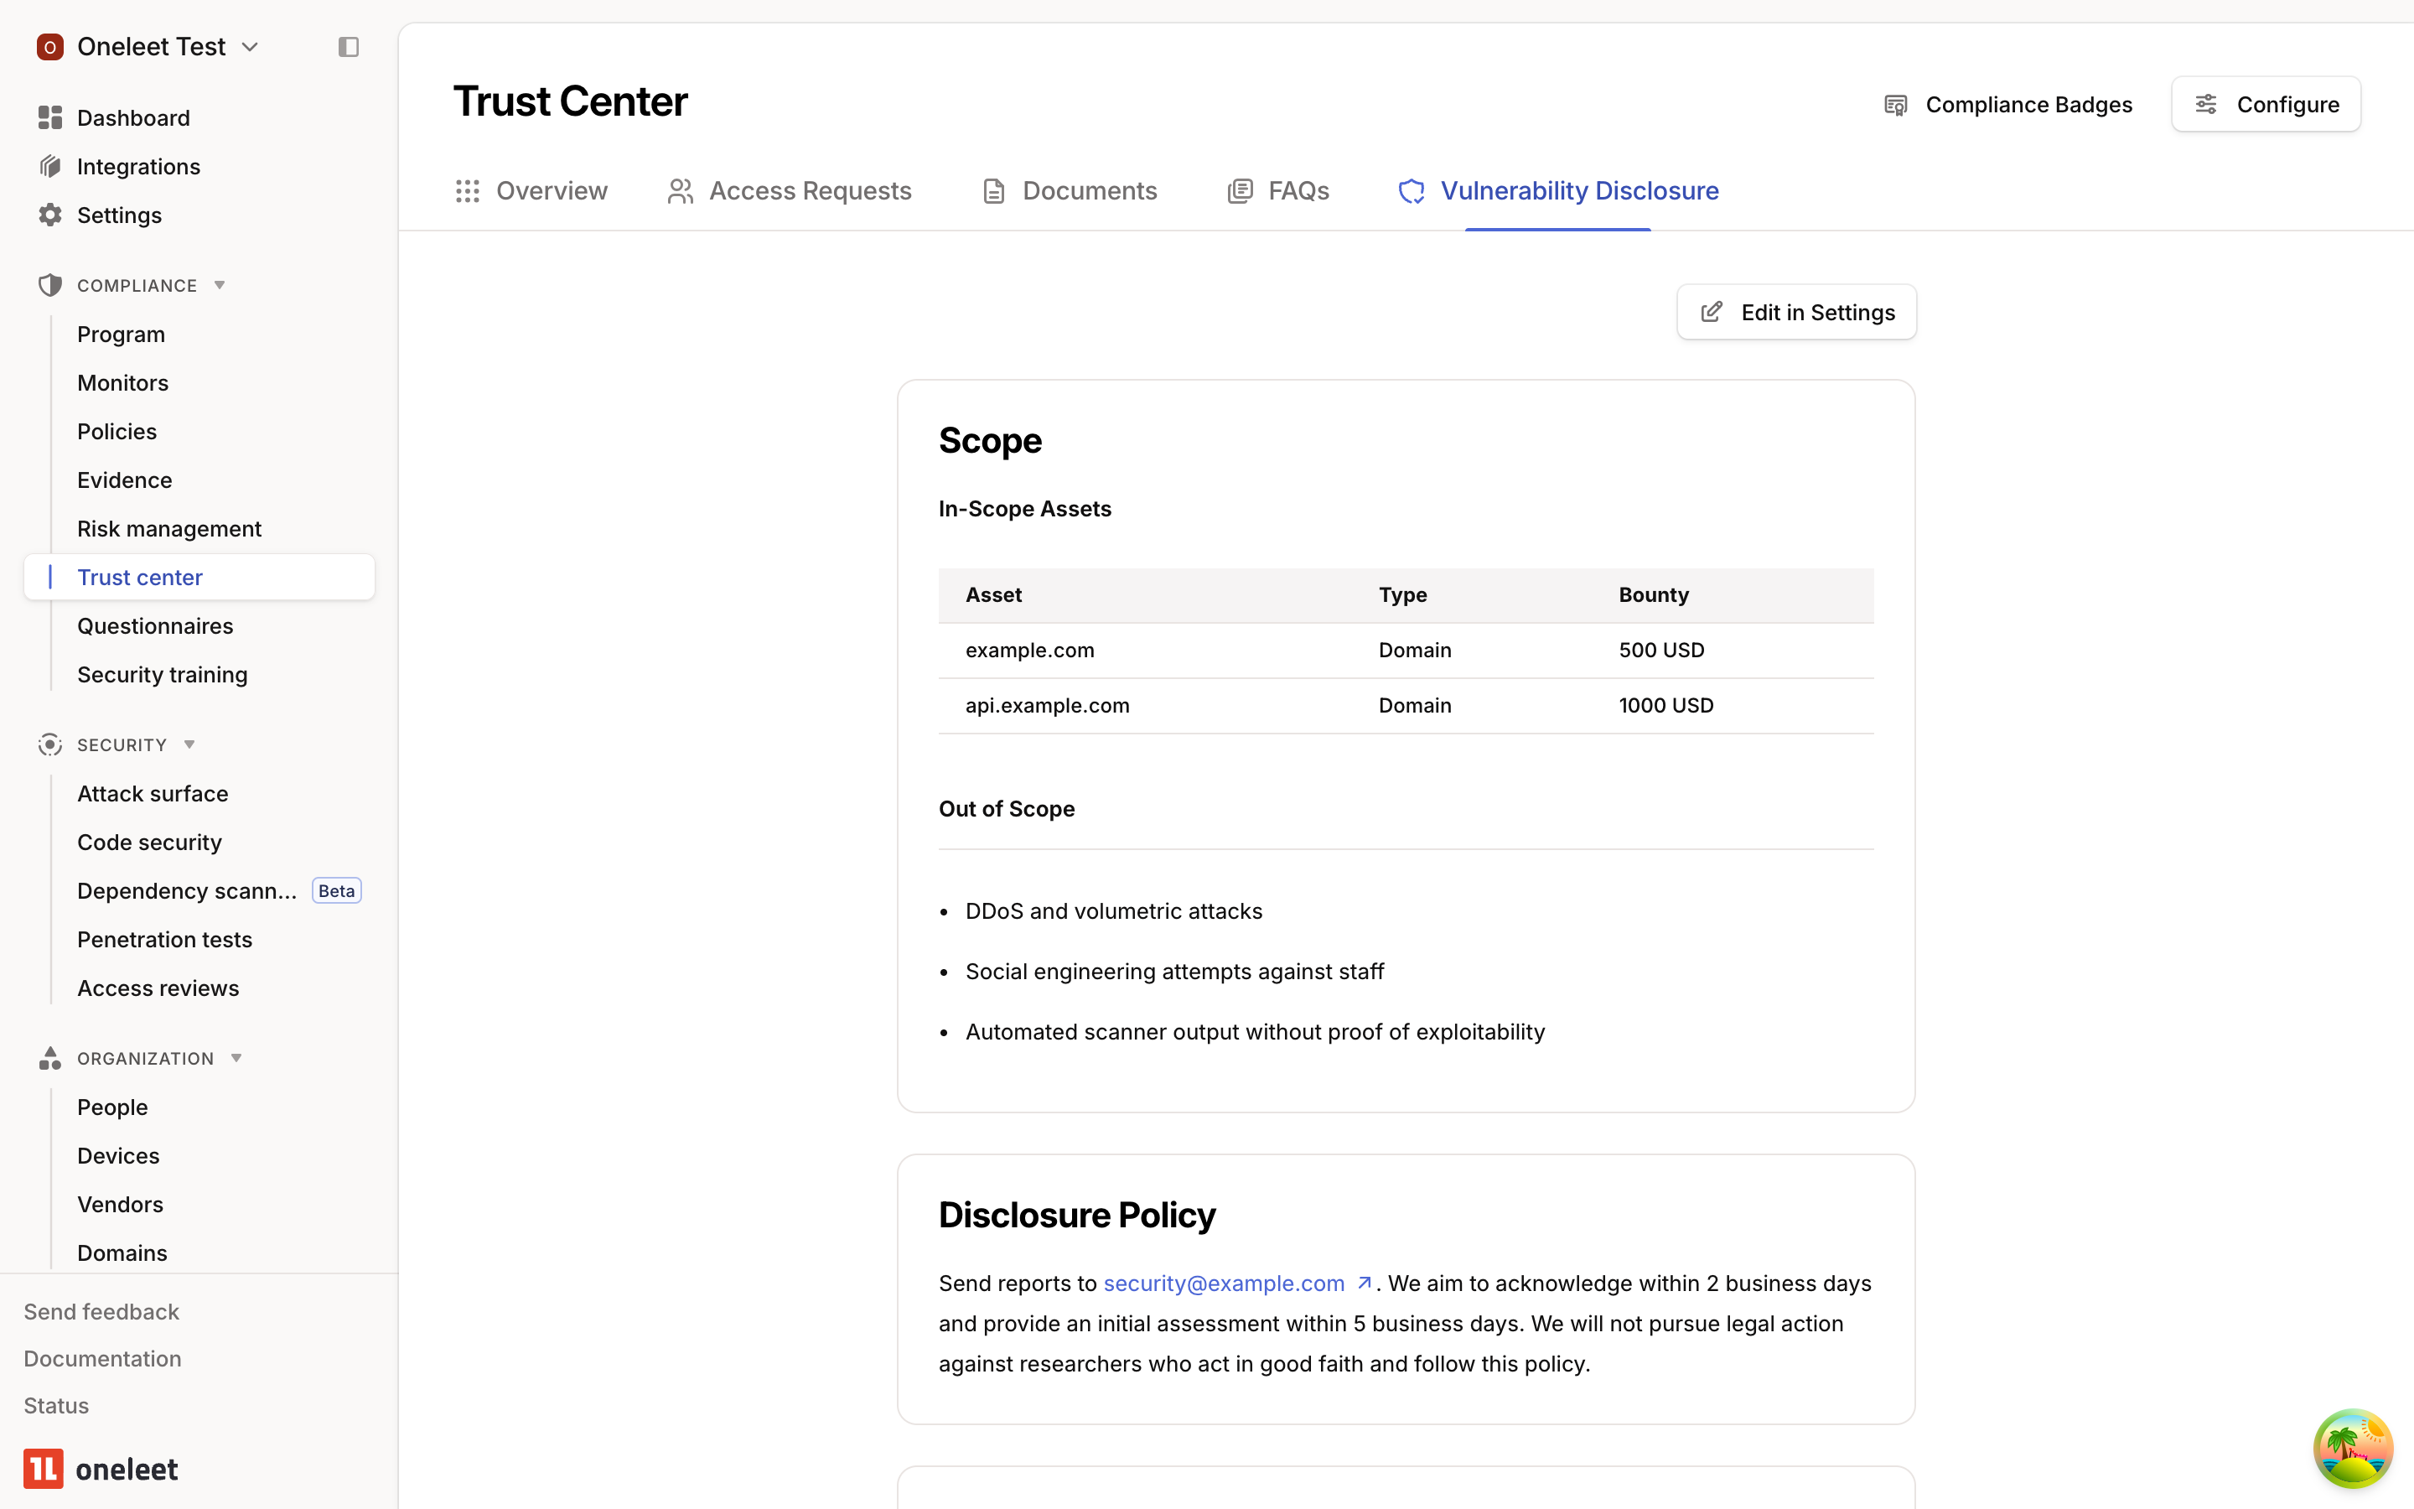Viewport: 2414px width, 1509px height.
Task: Click the api.example.com asset cell
Action: (1048, 706)
